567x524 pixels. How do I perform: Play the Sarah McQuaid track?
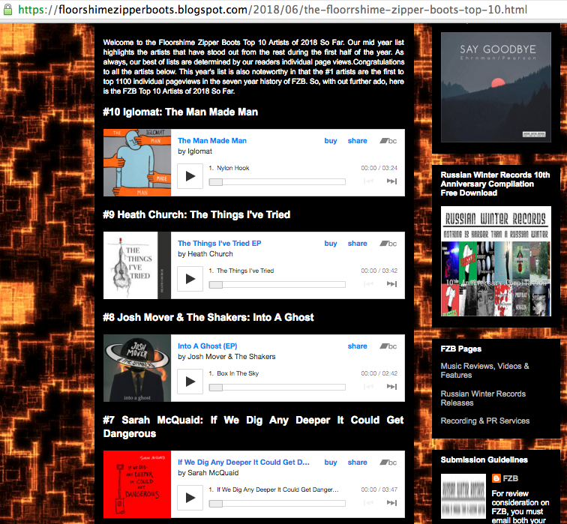coord(190,498)
